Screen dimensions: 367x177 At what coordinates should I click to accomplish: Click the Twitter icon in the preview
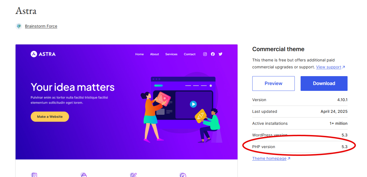click(x=221, y=54)
